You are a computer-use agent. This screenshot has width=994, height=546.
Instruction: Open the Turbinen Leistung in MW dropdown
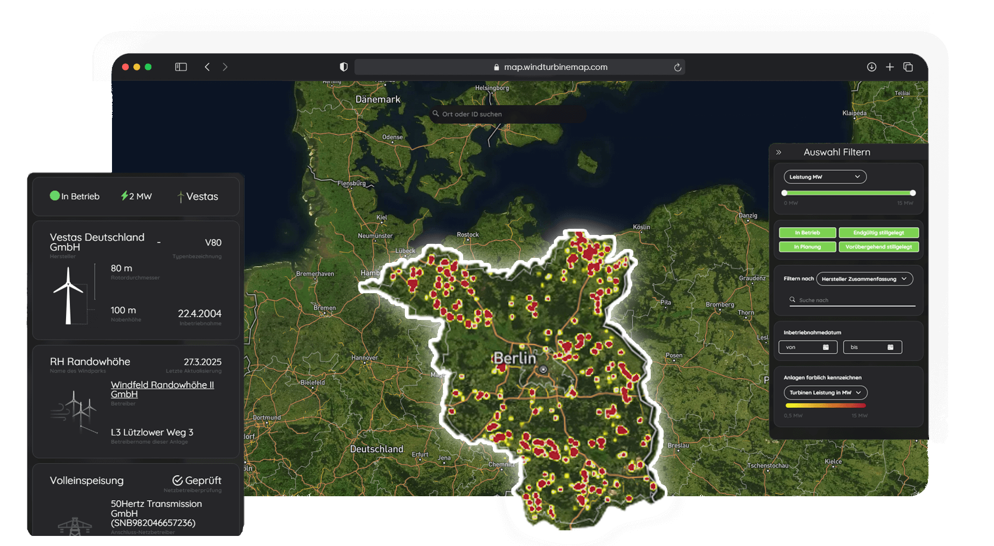click(825, 393)
